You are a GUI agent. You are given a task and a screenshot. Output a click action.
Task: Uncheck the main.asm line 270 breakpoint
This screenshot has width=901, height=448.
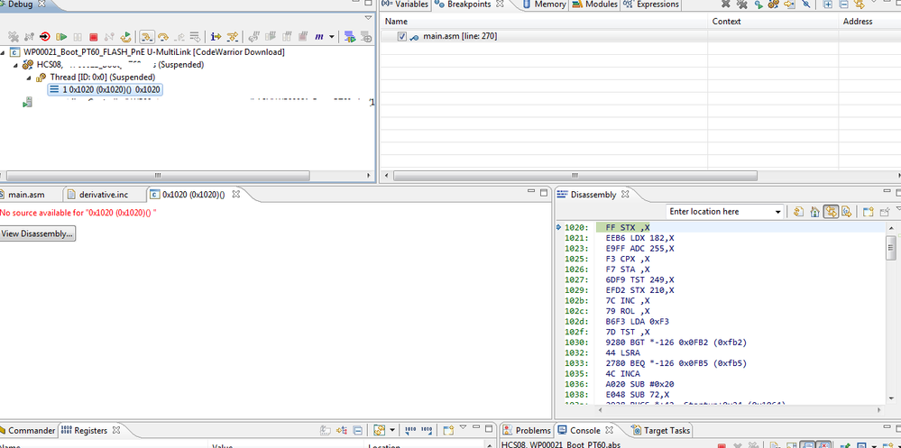tap(401, 36)
